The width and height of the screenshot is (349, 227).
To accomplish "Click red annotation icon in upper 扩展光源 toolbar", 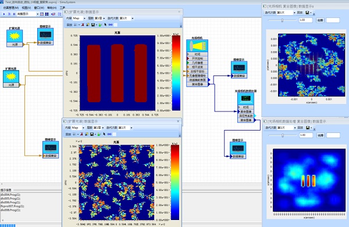I will (x=83, y=25).
